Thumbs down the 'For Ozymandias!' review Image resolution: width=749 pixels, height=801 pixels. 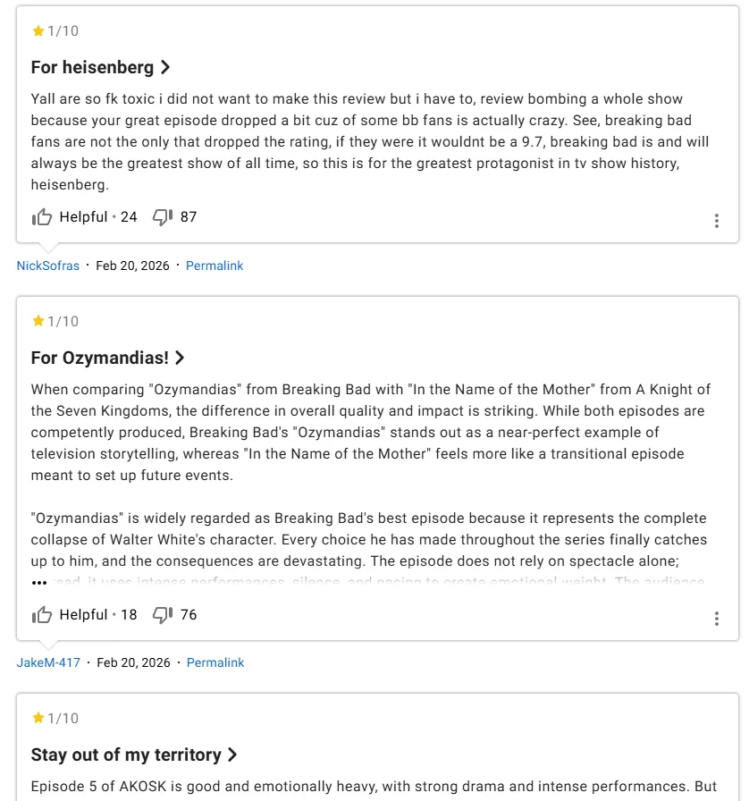click(162, 615)
